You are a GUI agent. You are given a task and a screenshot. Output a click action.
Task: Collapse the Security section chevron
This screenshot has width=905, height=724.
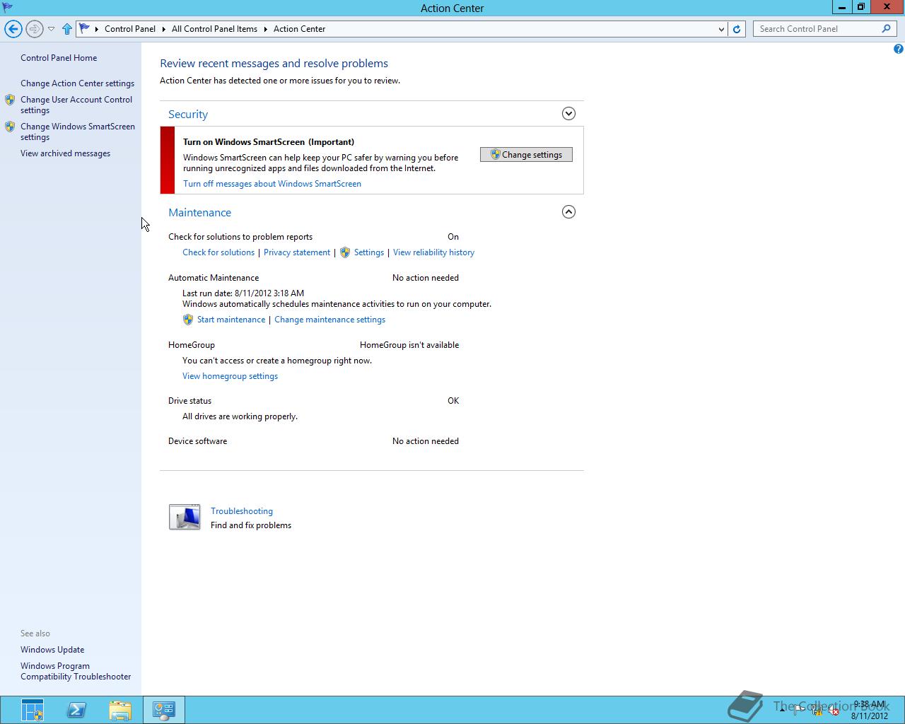pos(568,114)
